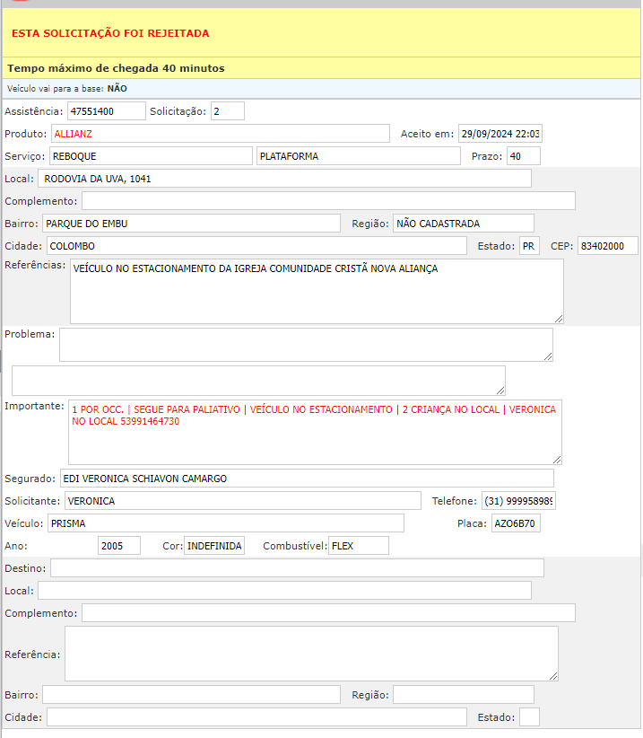Select the Segurado name field
643x738 pixels.
[x=307, y=479]
